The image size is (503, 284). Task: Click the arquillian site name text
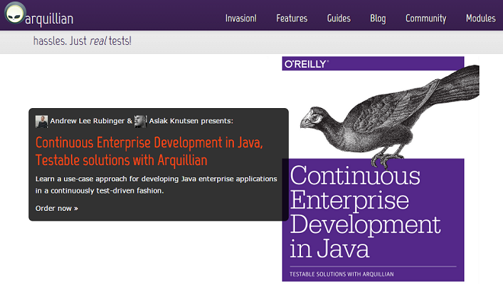click(x=49, y=19)
